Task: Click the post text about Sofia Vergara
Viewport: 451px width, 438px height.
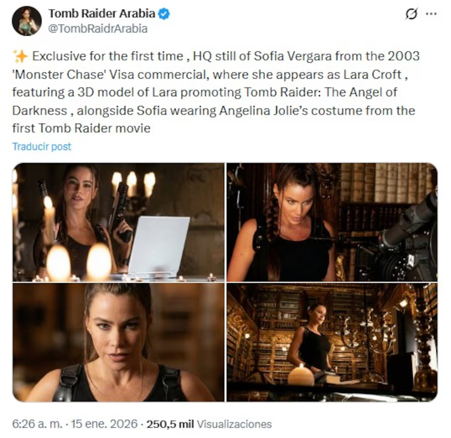Action: click(215, 92)
